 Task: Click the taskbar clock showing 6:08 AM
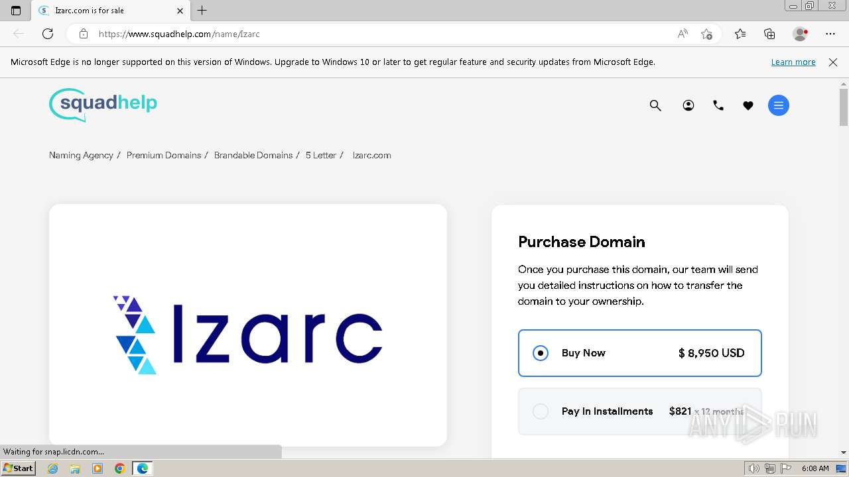click(x=815, y=468)
